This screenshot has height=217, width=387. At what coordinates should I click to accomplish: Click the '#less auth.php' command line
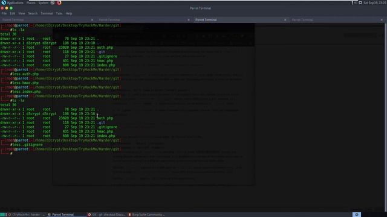coord(24,74)
